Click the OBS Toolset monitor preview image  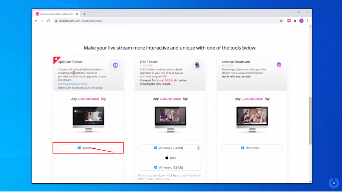(170, 119)
